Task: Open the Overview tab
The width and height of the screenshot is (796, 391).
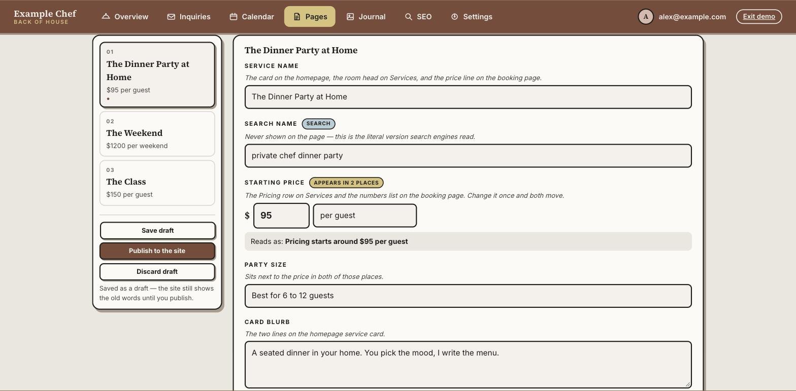Action: click(125, 17)
